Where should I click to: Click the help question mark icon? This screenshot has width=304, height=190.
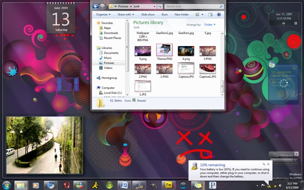[x=219, y=15]
